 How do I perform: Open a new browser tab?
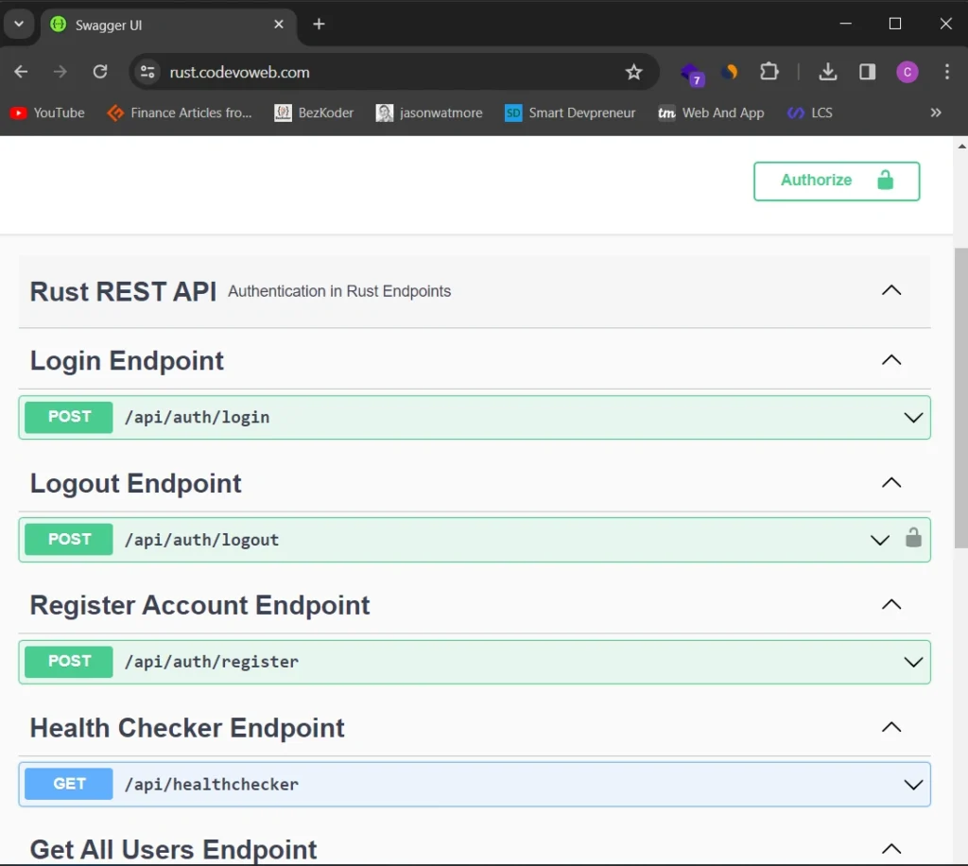pos(319,25)
